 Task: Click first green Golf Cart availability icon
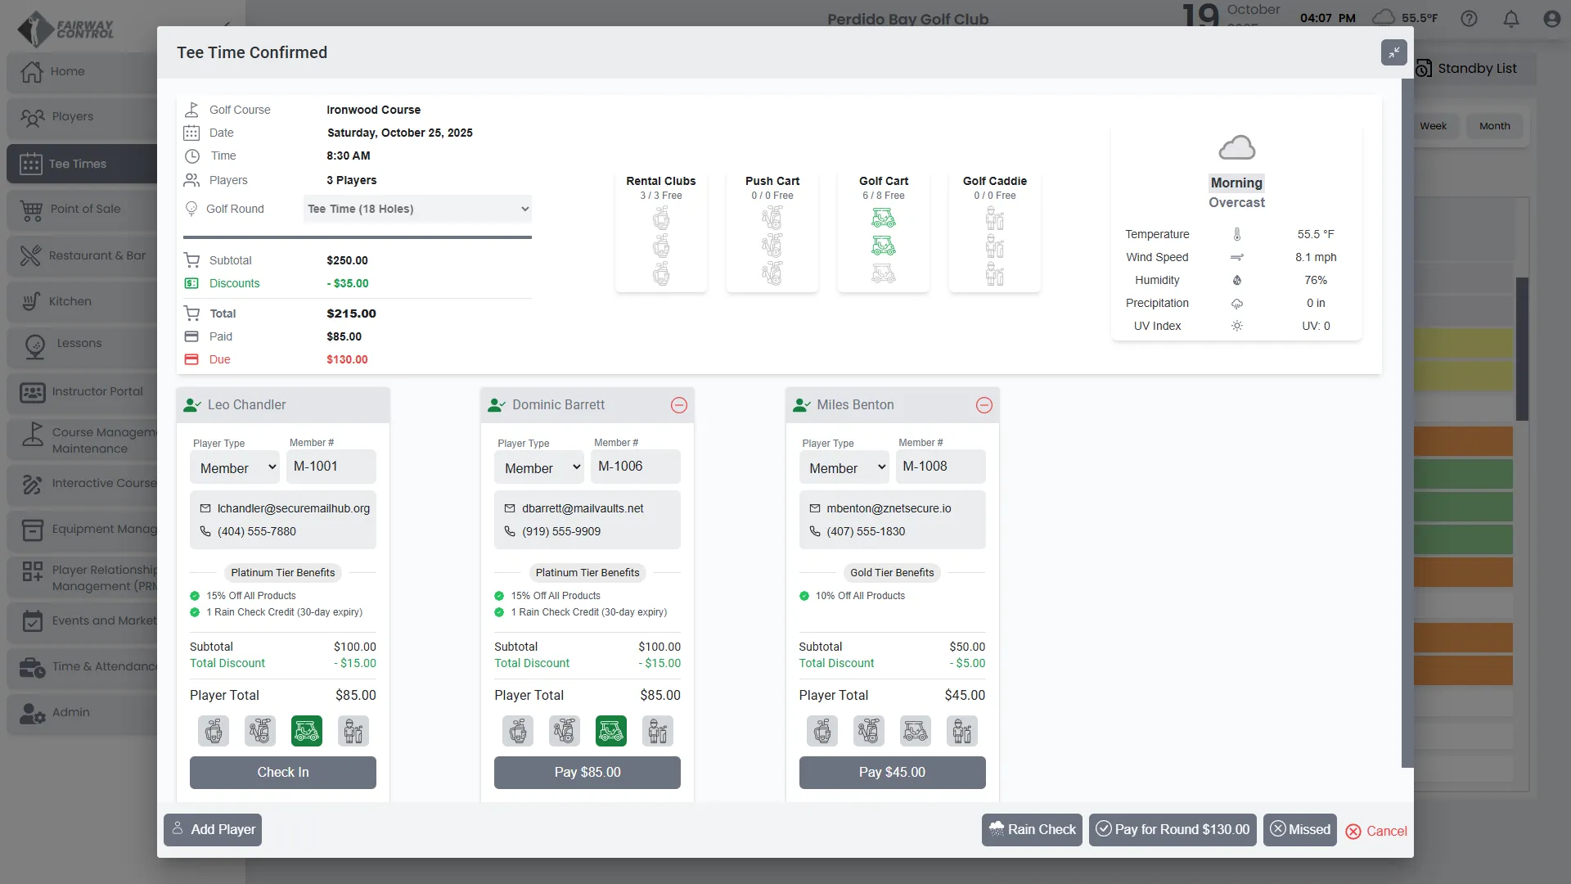click(x=884, y=218)
